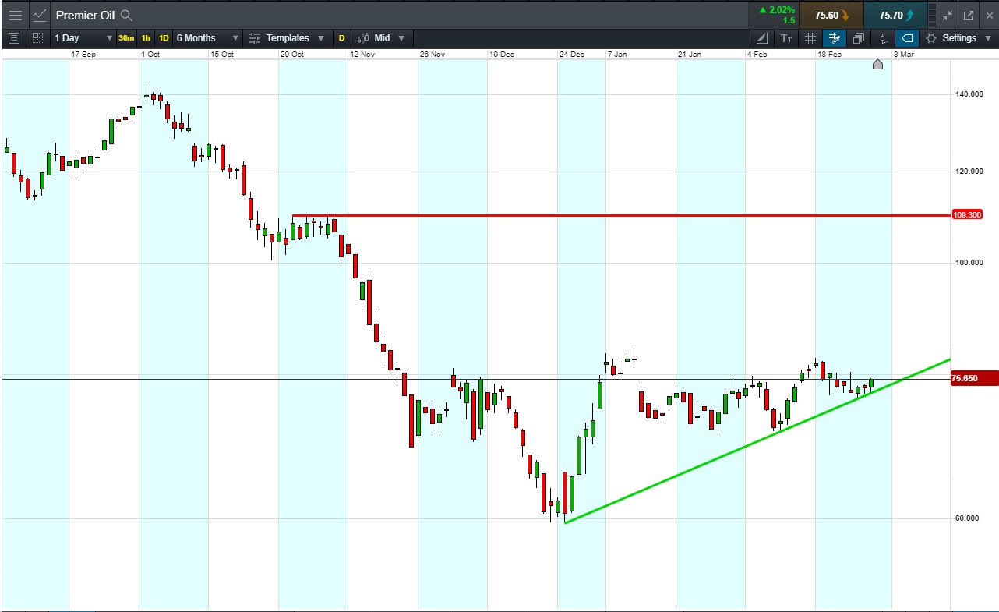Select the red horizontal resistance line
Image resolution: width=999 pixels, height=612 pixels.
click(x=621, y=215)
